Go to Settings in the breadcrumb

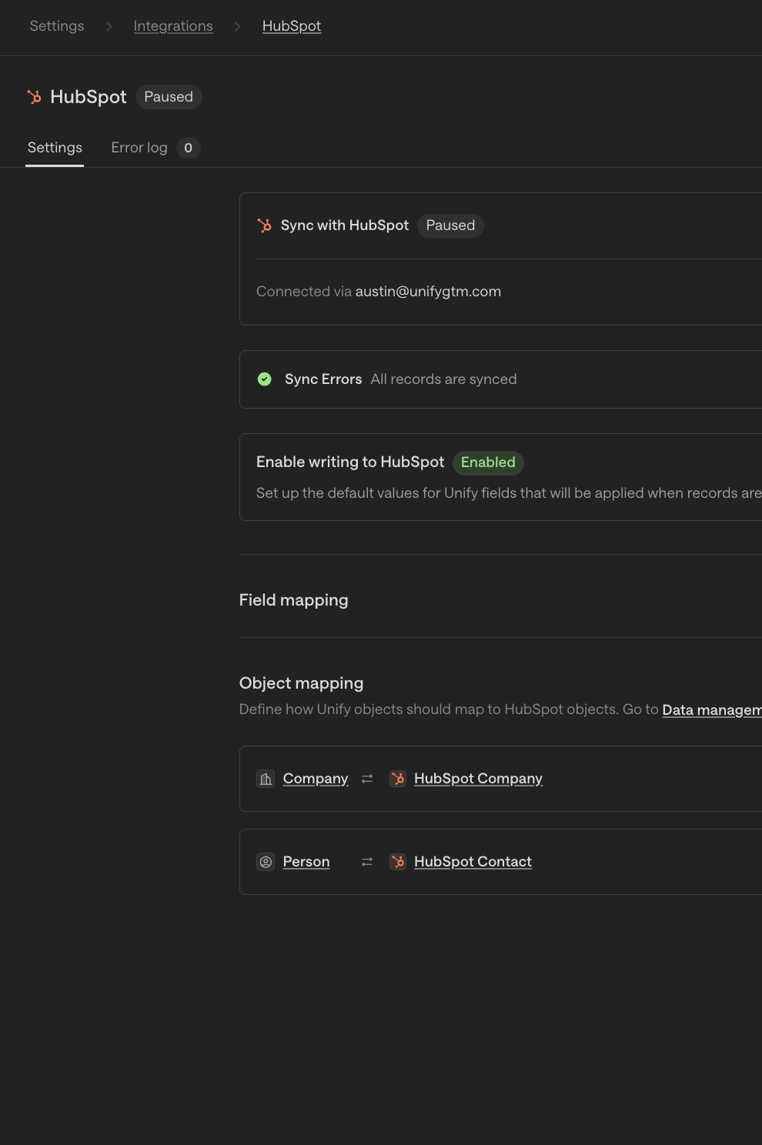tap(57, 26)
